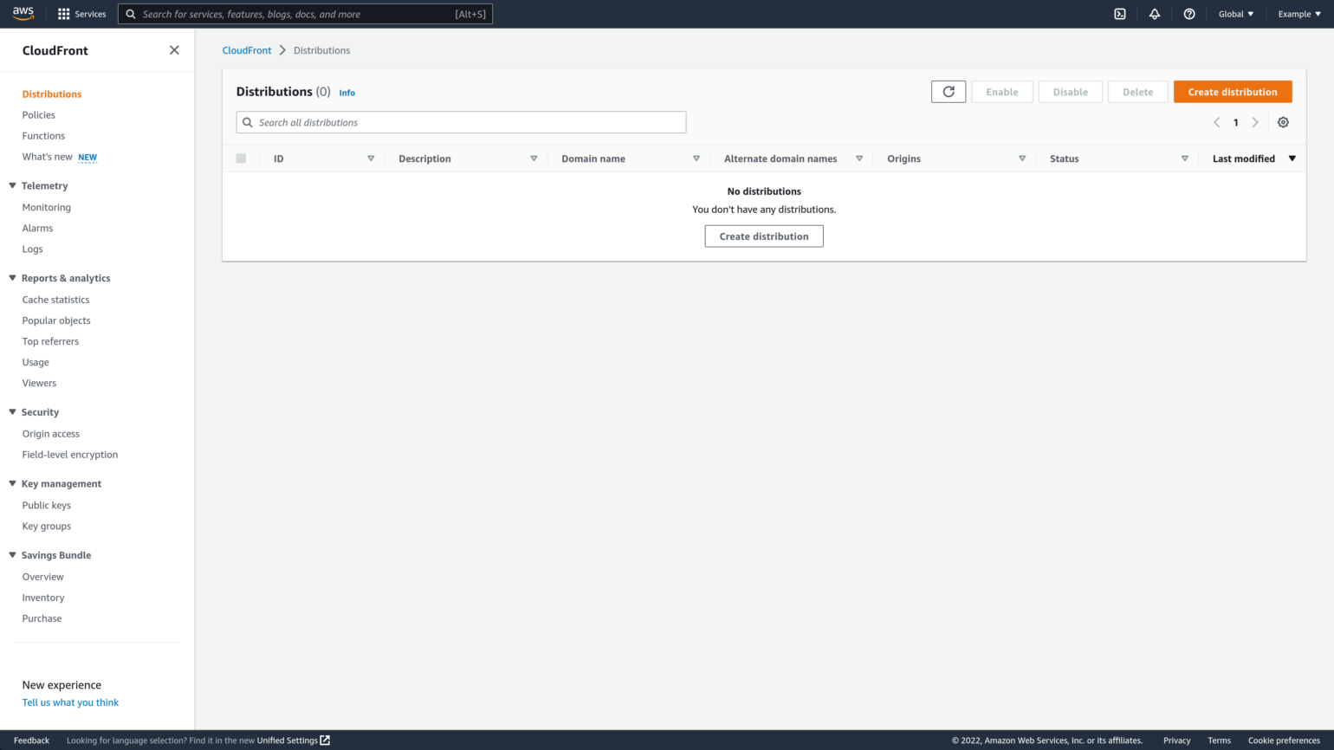Select Distributions in the sidebar
This screenshot has height=750, width=1334.
(x=52, y=94)
